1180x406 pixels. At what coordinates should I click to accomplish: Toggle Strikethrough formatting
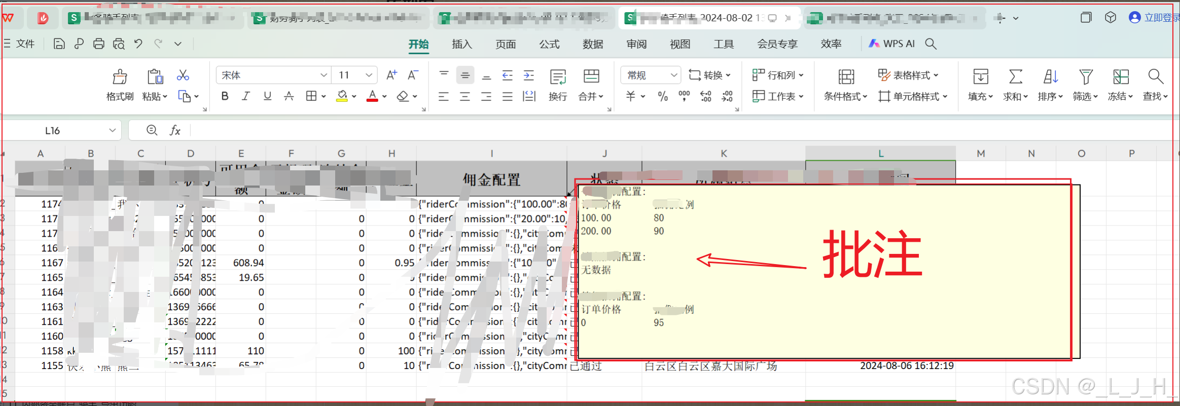tap(289, 96)
